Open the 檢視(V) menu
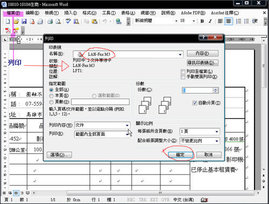This screenshot has height=204, width=269. tap(52, 13)
